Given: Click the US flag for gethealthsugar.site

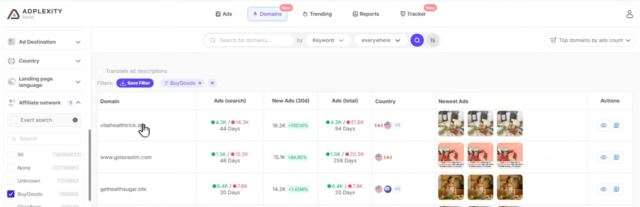Looking at the screenshot, I should (379, 189).
